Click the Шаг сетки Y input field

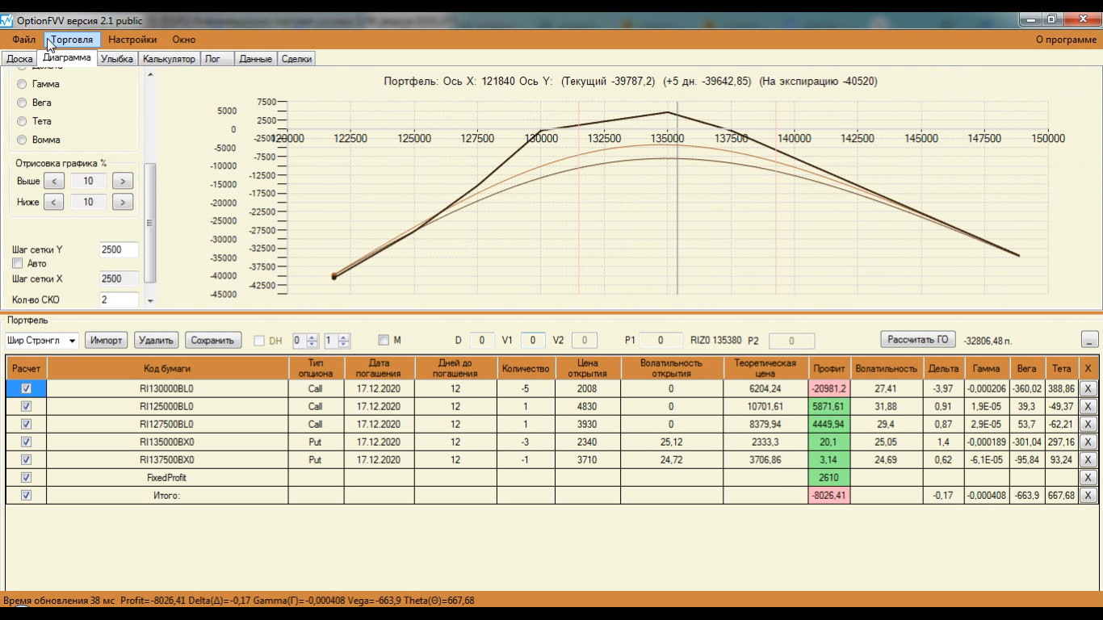coord(119,250)
